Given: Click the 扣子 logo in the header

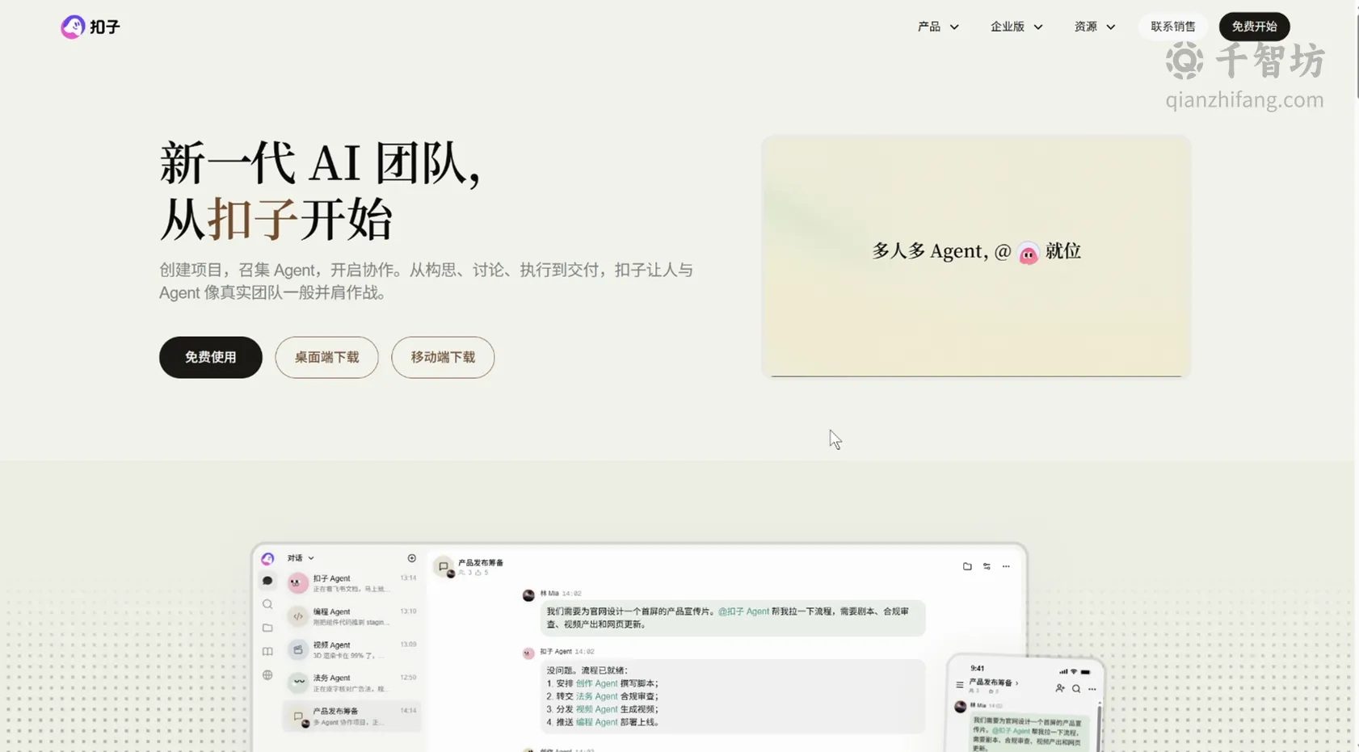Looking at the screenshot, I should pyautogui.click(x=90, y=27).
